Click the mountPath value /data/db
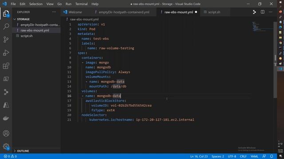Viewport: 284px width, 159px height. pyautogui.click(x=118, y=87)
